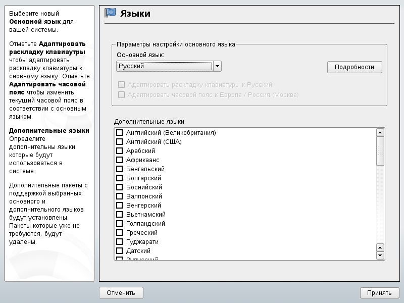Select Арабский in additional languages
Viewport: 404px width, 303px height.
point(120,151)
